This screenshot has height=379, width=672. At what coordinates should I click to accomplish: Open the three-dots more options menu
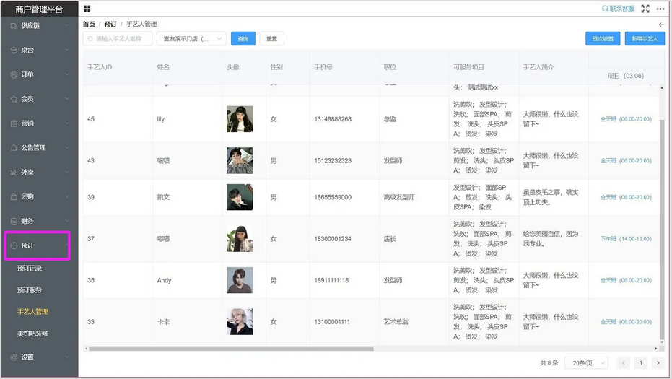[660, 9]
